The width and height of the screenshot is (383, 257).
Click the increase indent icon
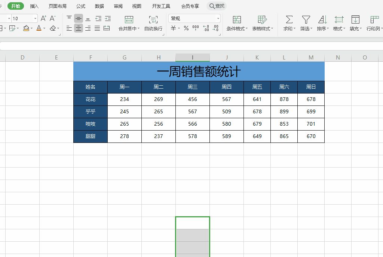(108, 18)
